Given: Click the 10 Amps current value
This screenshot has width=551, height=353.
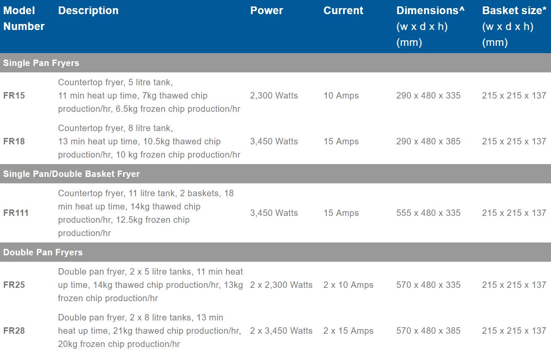Looking at the screenshot, I should coord(341,96).
